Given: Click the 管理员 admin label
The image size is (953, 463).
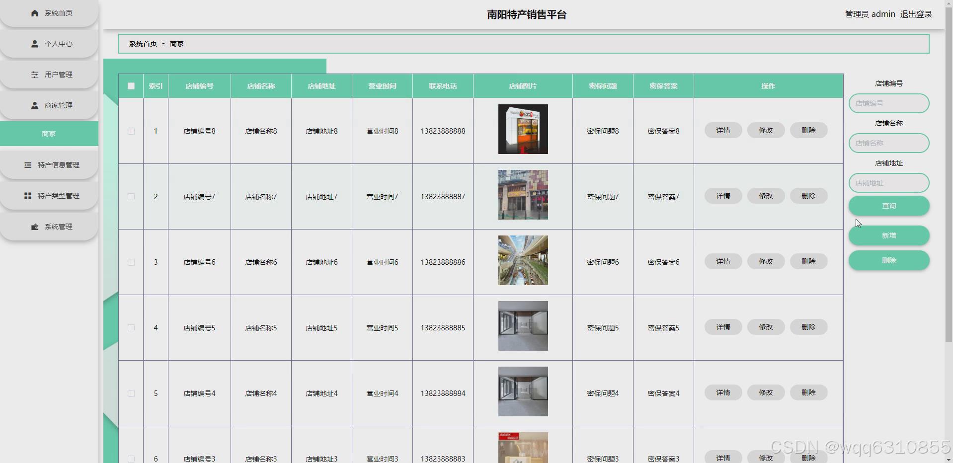Looking at the screenshot, I should click(870, 14).
